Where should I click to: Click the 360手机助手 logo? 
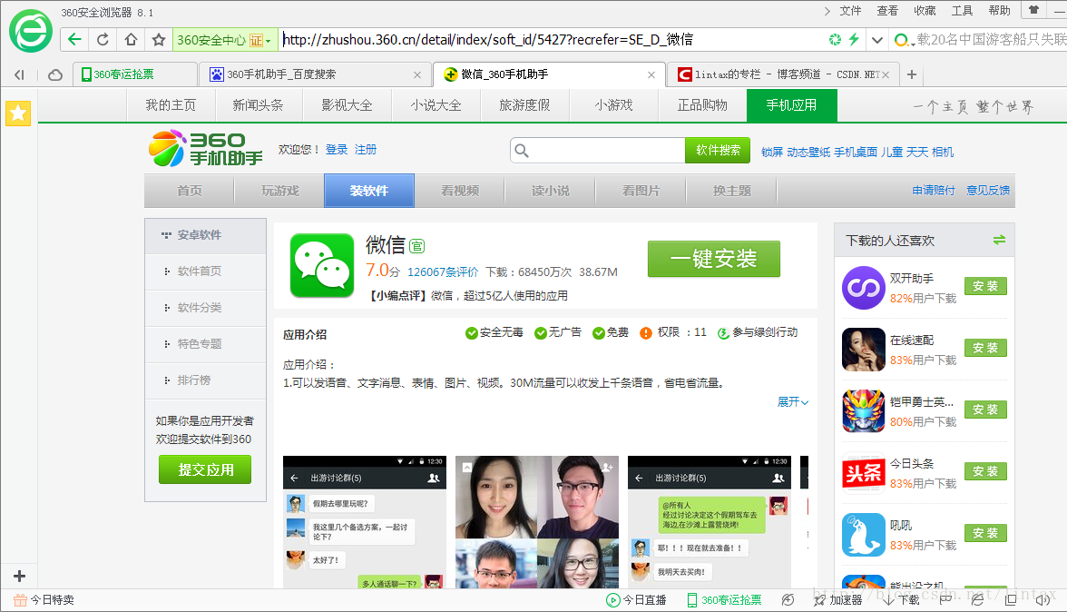click(x=206, y=148)
